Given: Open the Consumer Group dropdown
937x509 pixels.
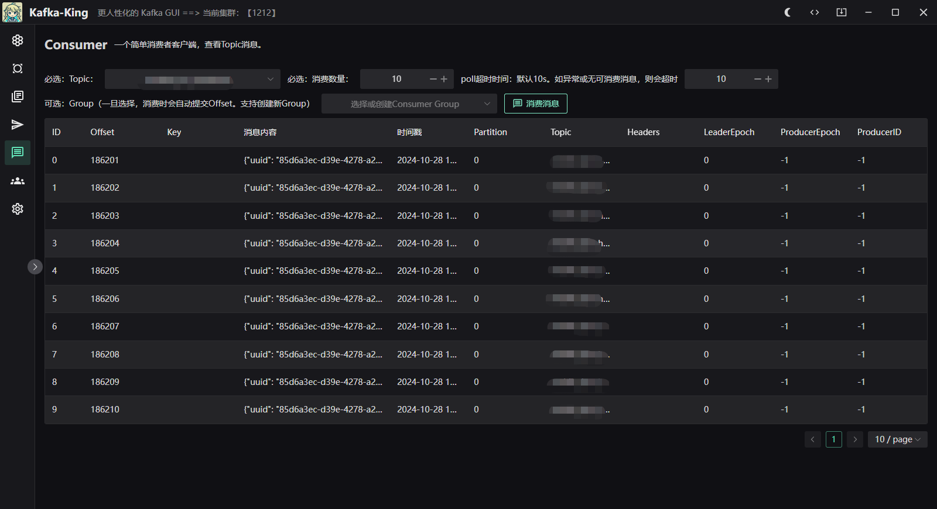Looking at the screenshot, I should pos(409,104).
